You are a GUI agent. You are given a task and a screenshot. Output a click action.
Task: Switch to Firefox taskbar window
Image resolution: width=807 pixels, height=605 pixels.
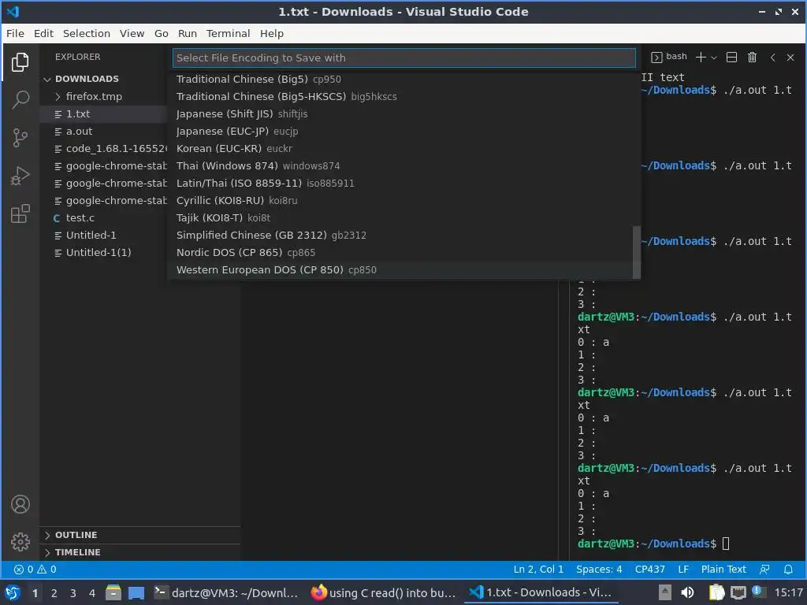pos(384,593)
